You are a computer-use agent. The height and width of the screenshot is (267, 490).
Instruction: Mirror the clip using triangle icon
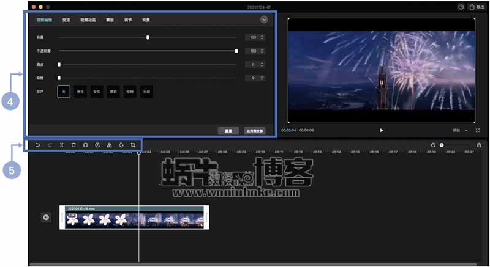tap(109, 145)
